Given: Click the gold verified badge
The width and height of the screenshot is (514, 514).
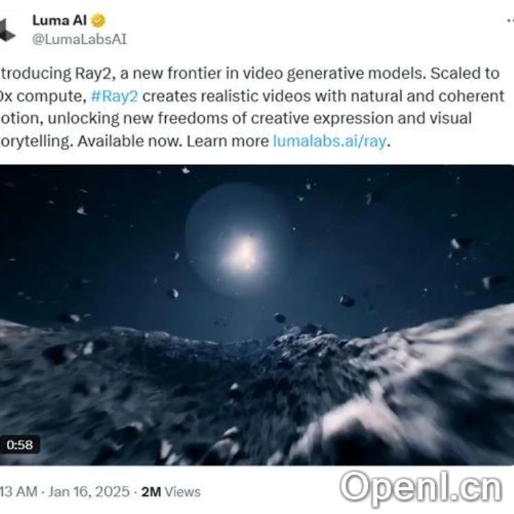Looking at the screenshot, I should pos(98,21).
